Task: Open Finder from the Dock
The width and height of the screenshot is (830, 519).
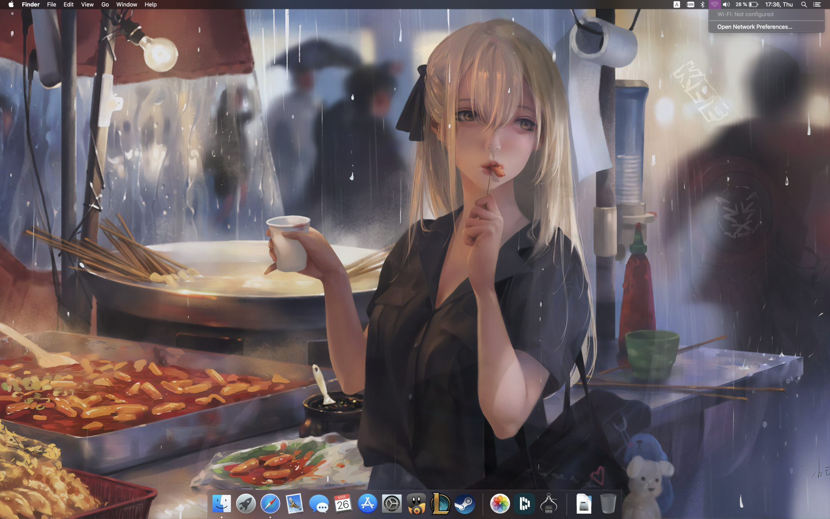Action: (222, 504)
